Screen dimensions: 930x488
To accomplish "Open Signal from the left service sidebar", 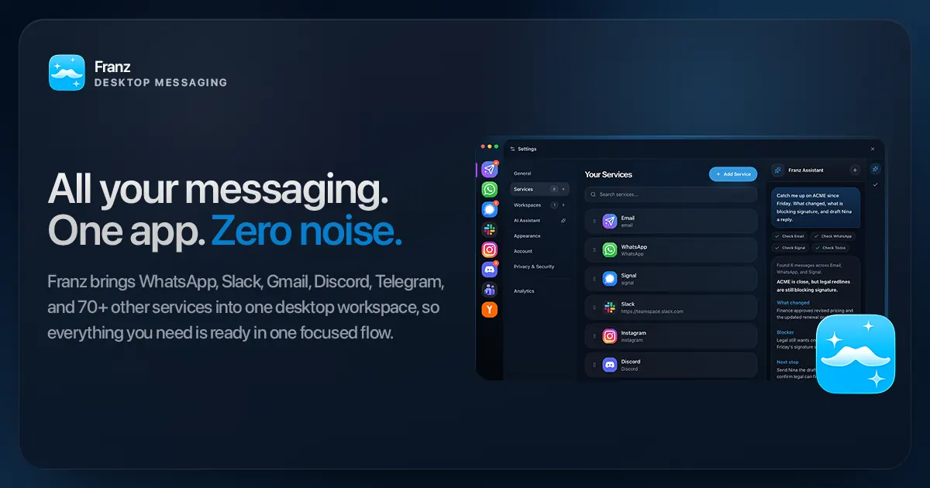I will coord(489,209).
